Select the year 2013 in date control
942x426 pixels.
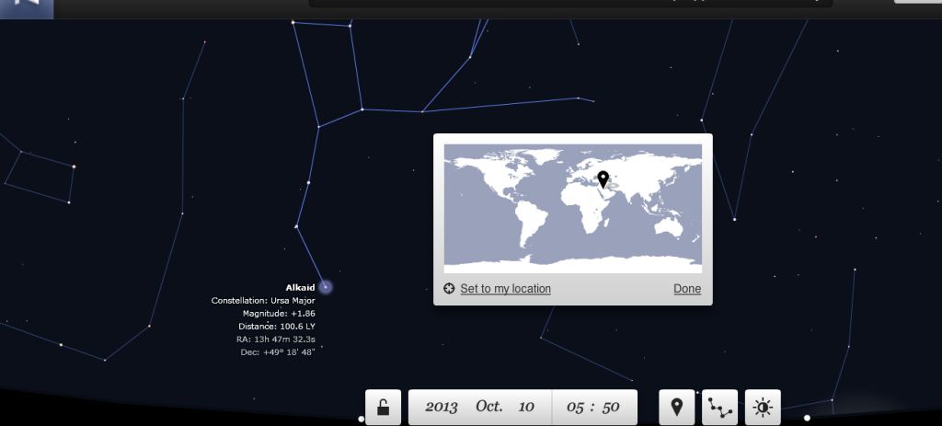pos(441,407)
